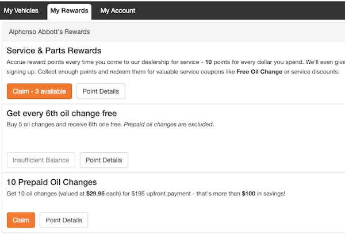Click the greyed-out Insufficient Balance button

(x=41, y=160)
